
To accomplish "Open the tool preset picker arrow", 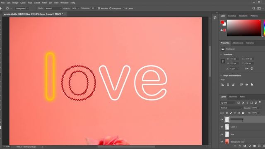I will (x=11, y=8).
